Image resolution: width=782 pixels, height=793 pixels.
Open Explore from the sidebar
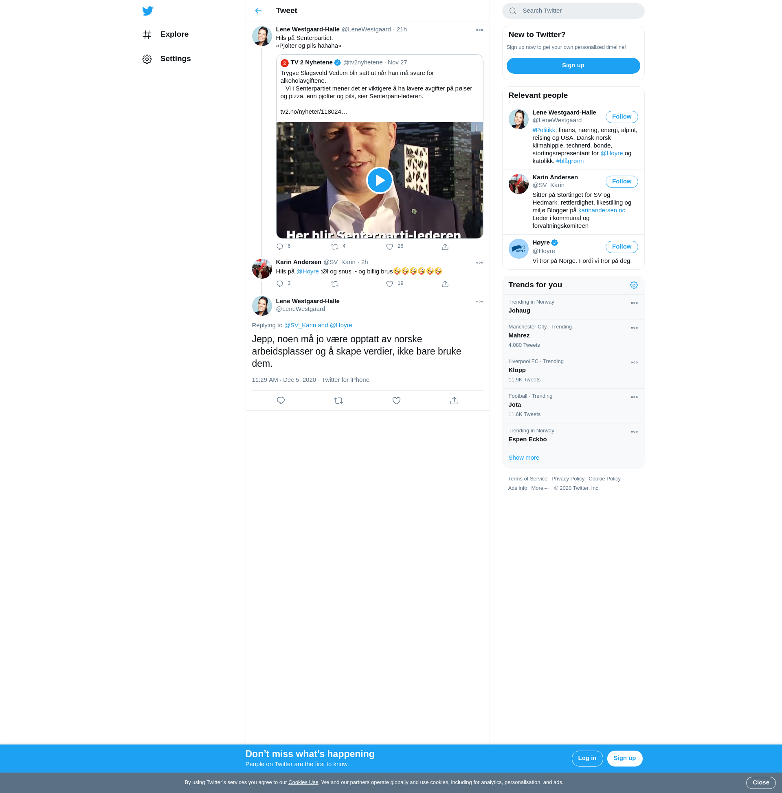tap(166, 35)
